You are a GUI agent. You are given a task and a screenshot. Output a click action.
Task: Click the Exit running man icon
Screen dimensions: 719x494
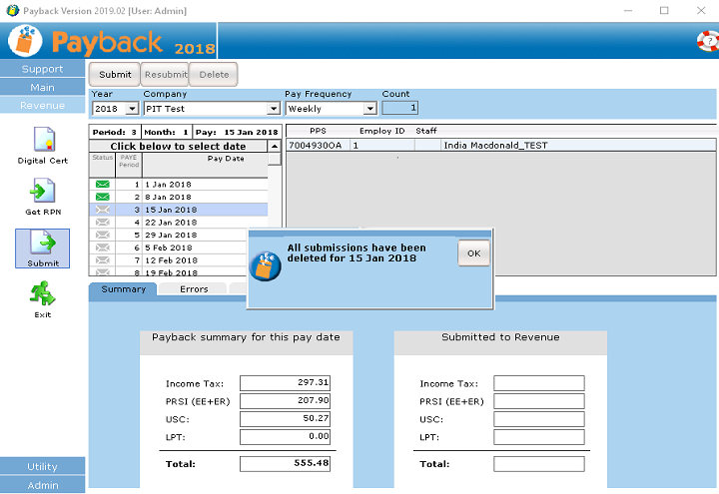(x=42, y=293)
